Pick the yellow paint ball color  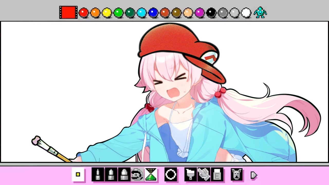(x=107, y=13)
